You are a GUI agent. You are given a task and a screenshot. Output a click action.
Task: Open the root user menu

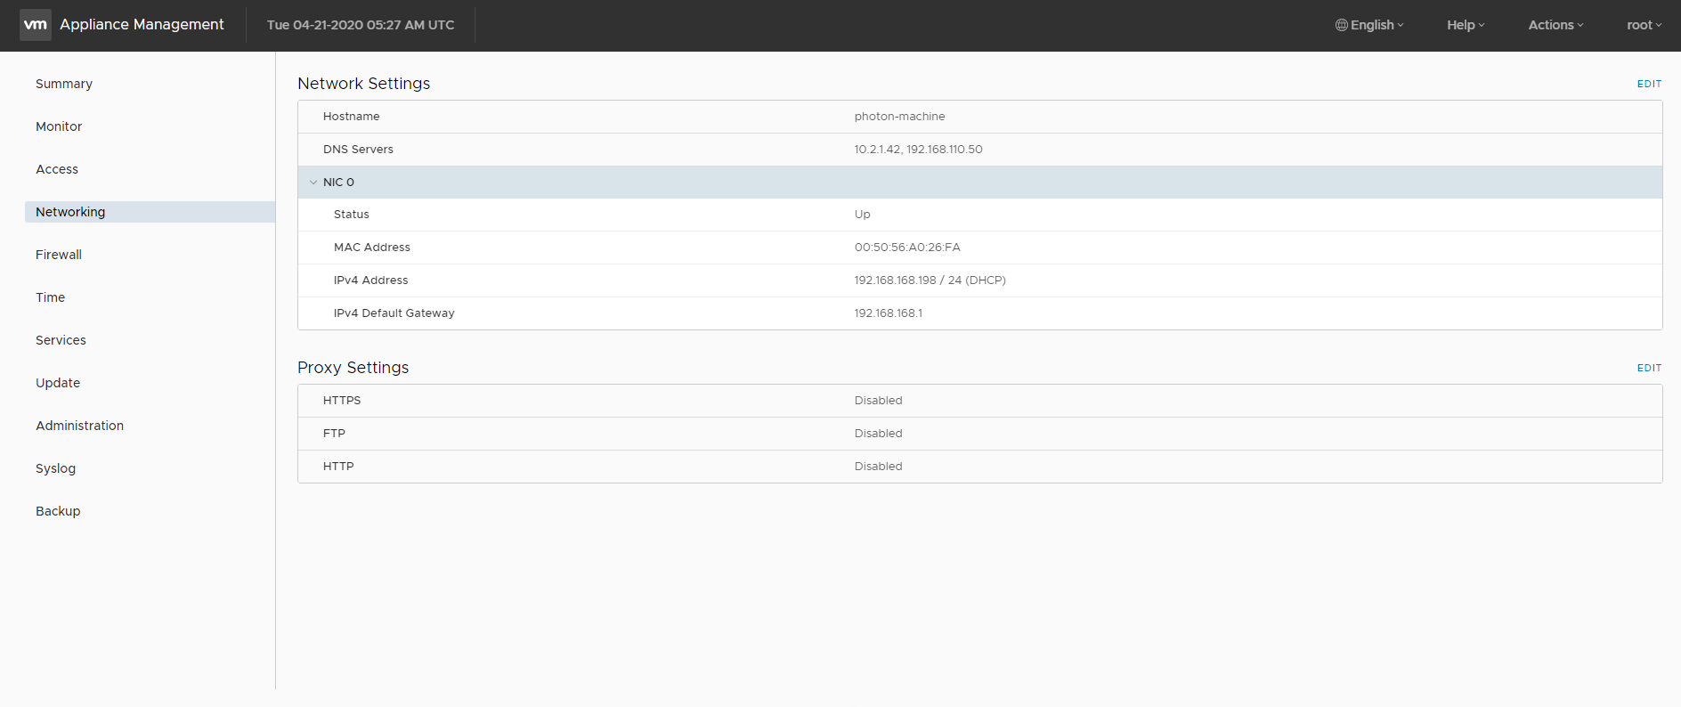[1644, 25]
